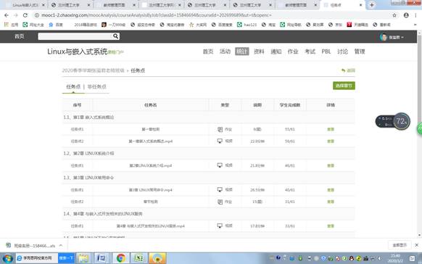Click the green 选择章节 button

point(344,86)
